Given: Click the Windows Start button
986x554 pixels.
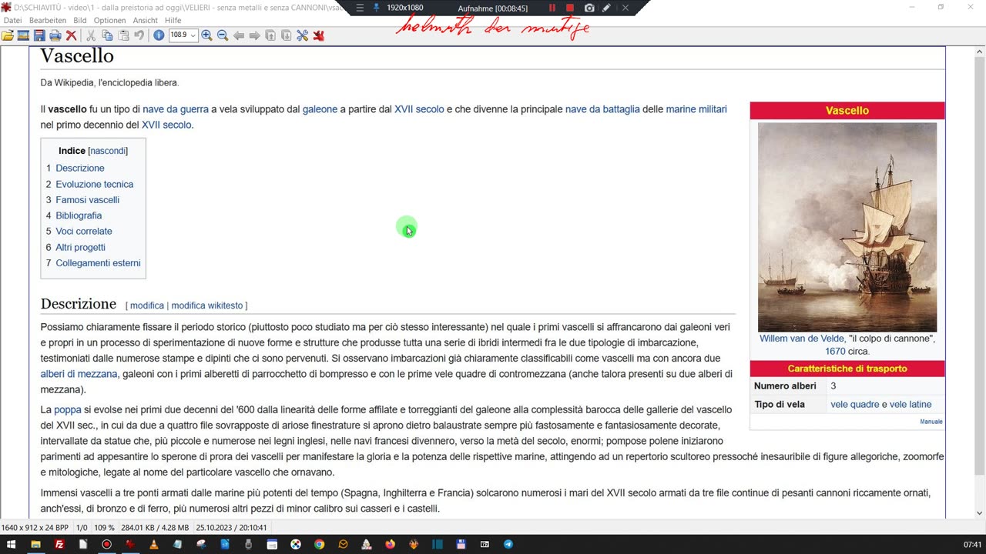Looking at the screenshot, I should coord(11,544).
